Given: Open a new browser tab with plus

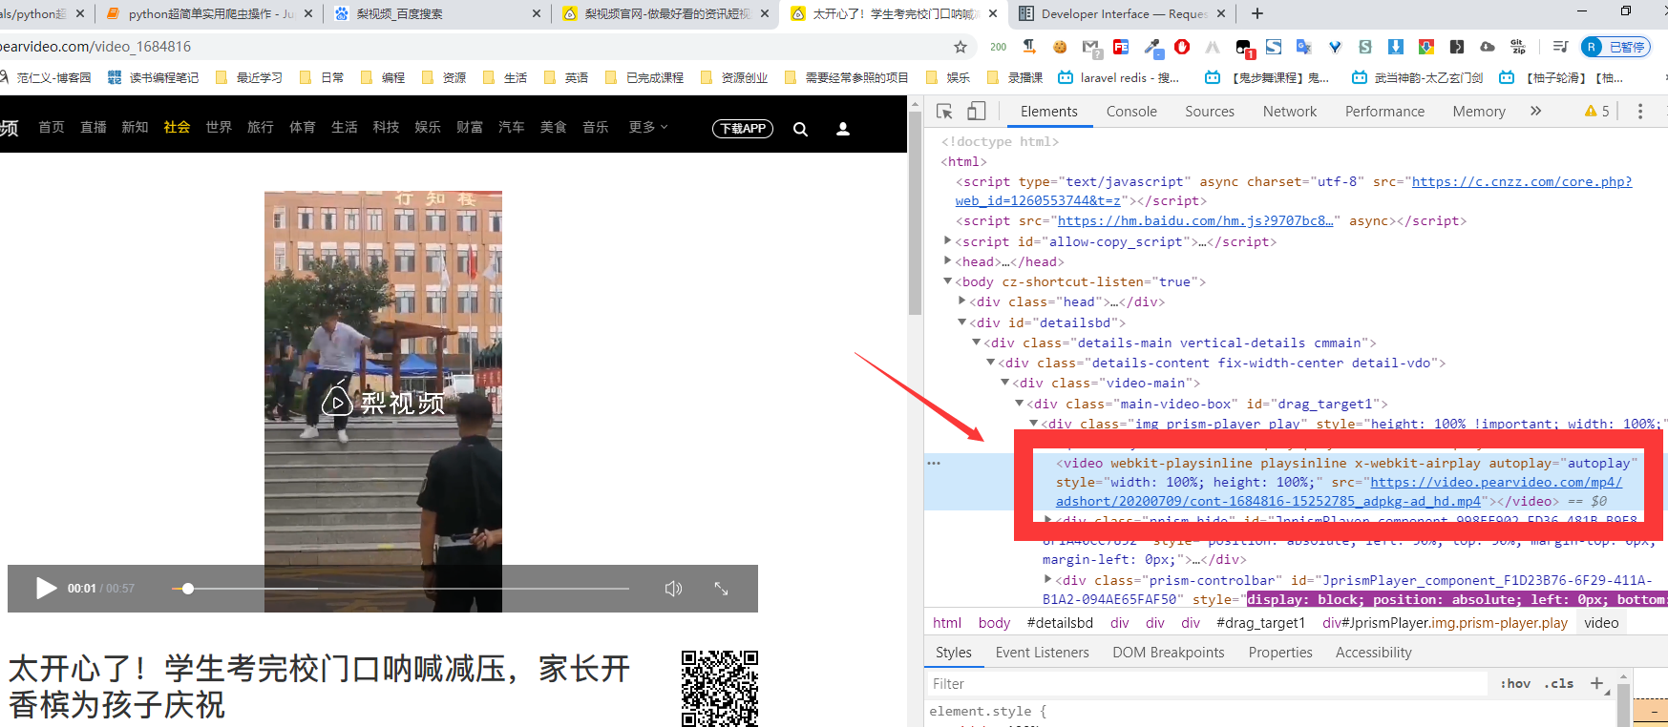Looking at the screenshot, I should coord(1257,13).
